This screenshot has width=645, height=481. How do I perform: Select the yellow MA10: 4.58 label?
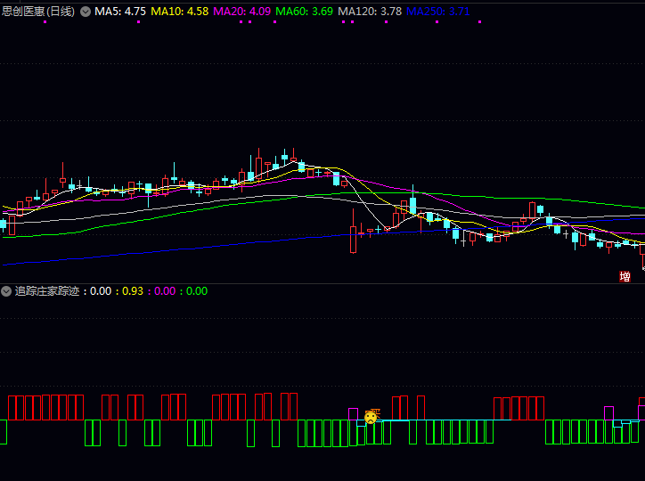tap(180, 12)
